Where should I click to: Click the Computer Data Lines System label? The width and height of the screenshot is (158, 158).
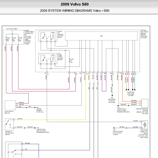[x=131, y=94]
